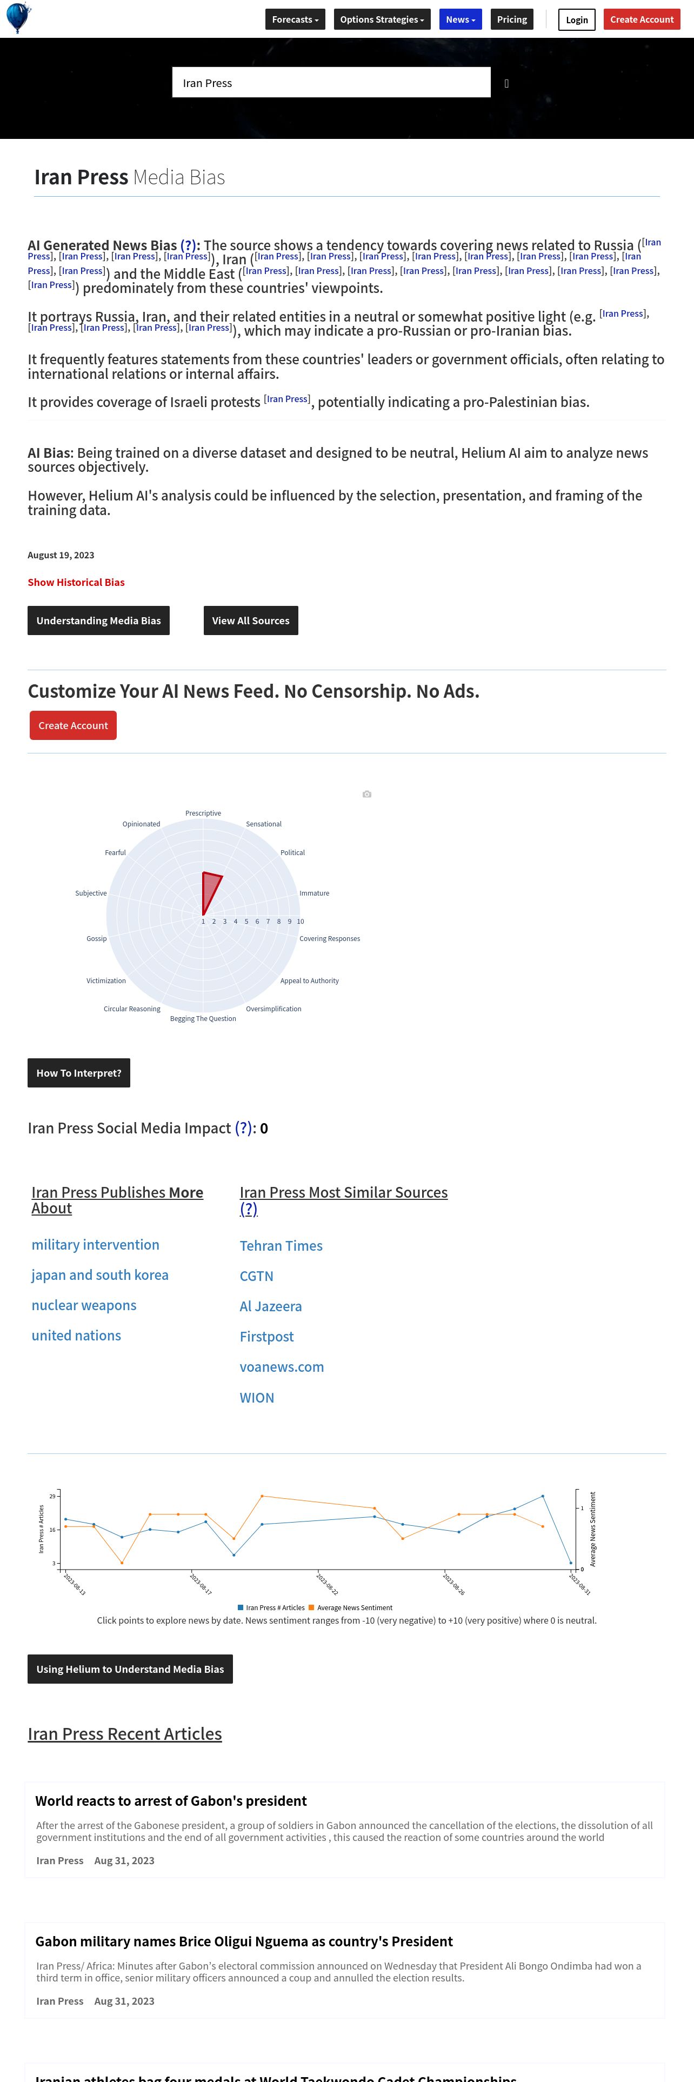The image size is (694, 2082).
Task: Click the Login button
Action: [x=577, y=19]
